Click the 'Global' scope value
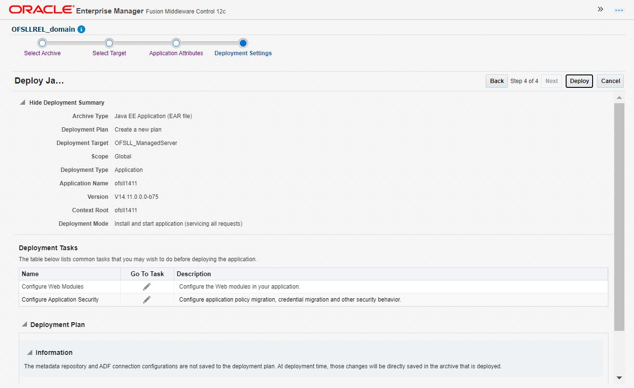 click(x=123, y=157)
